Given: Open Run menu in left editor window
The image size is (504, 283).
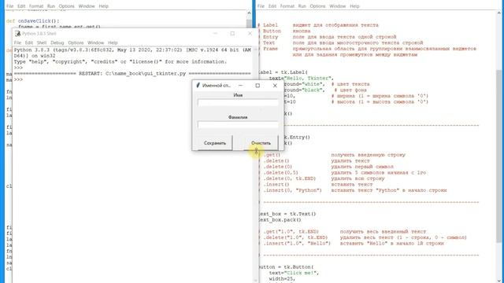Looking at the screenshot, I should [x=50, y=6].
